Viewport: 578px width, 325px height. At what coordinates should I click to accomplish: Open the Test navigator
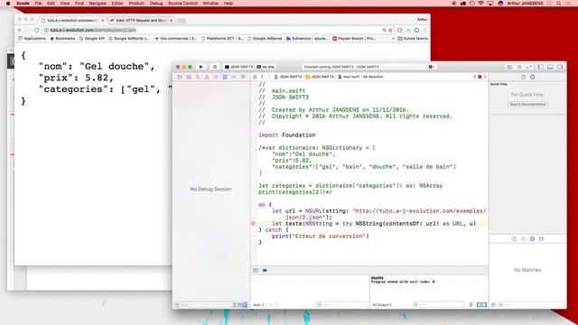(216, 77)
